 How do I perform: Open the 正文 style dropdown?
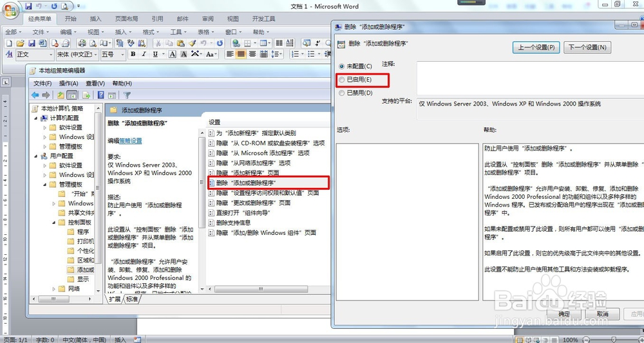coord(52,54)
